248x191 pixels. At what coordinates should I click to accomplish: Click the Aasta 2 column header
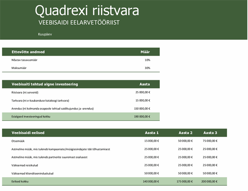pyautogui.click(x=186, y=133)
